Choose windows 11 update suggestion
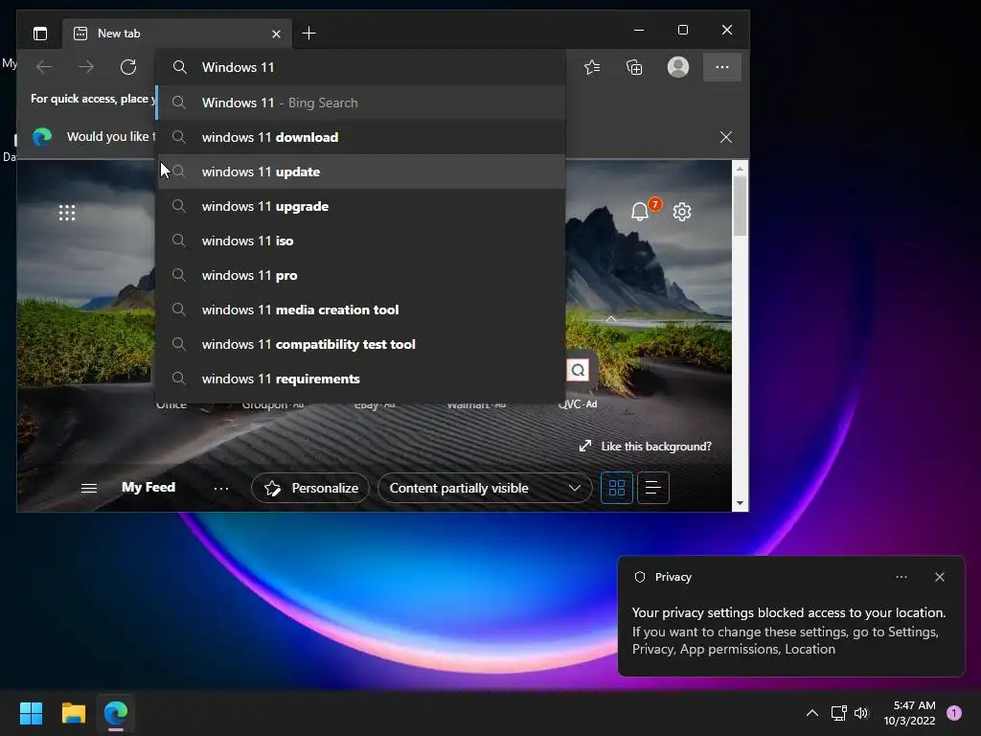This screenshot has height=736, width=981. [x=360, y=172]
